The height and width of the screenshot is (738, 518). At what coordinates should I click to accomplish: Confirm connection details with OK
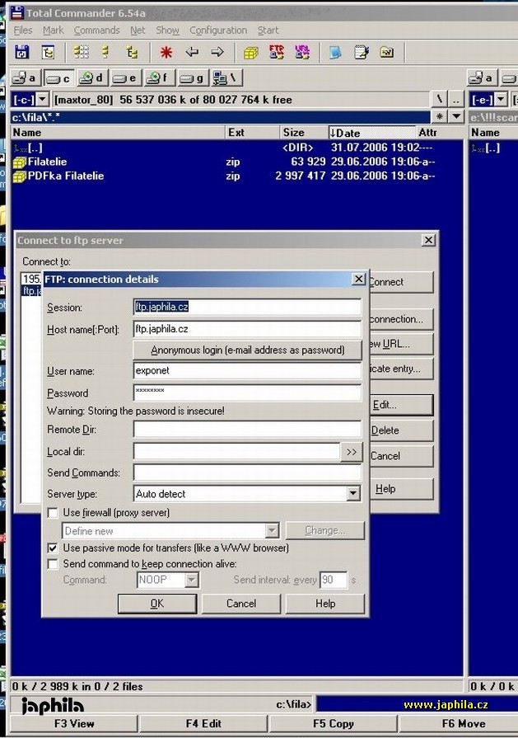157,604
